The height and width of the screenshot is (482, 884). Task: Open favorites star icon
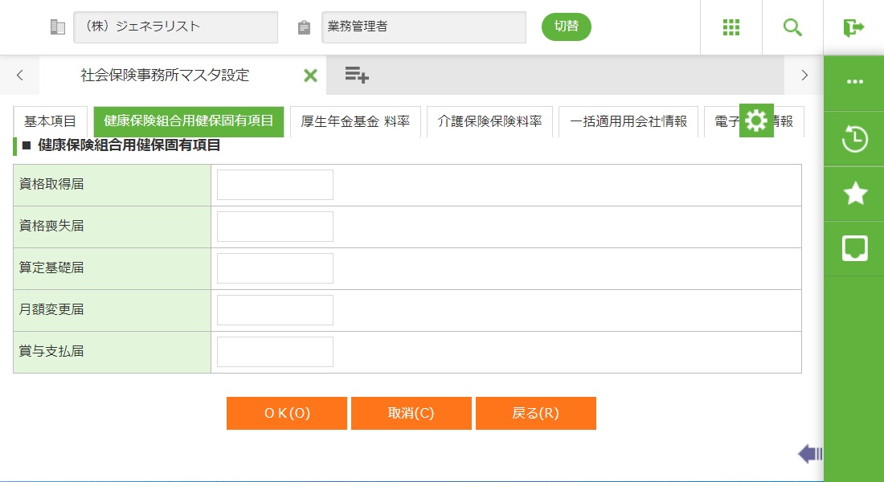855,194
